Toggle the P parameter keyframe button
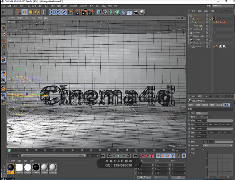This screenshot has width=235, height=180. pyautogui.click(x=173, y=156)
